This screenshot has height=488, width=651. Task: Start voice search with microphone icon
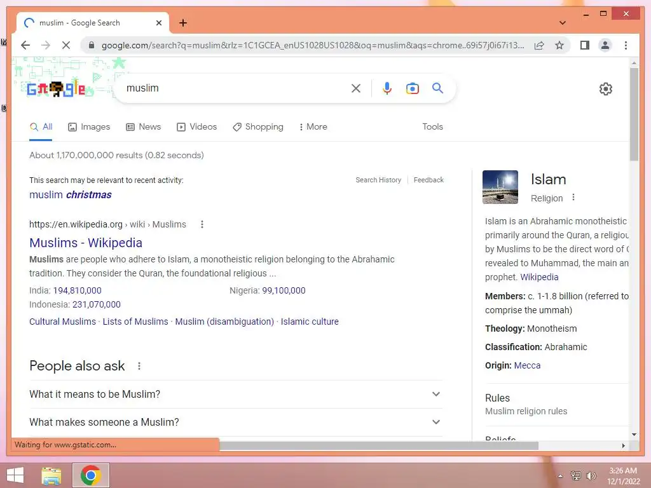click(x=387, y=88)
